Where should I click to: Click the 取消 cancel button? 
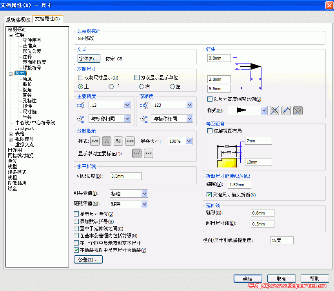(281, 278)
